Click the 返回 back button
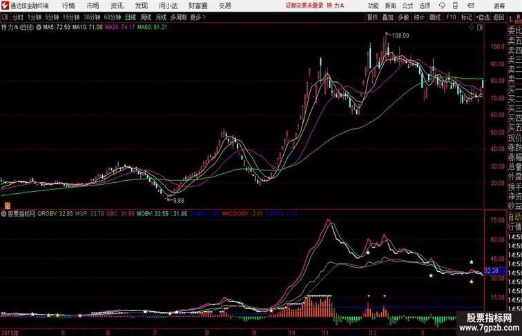Image resolution: width=522 pixels, height=336 pixels. [x=499, y=17]
